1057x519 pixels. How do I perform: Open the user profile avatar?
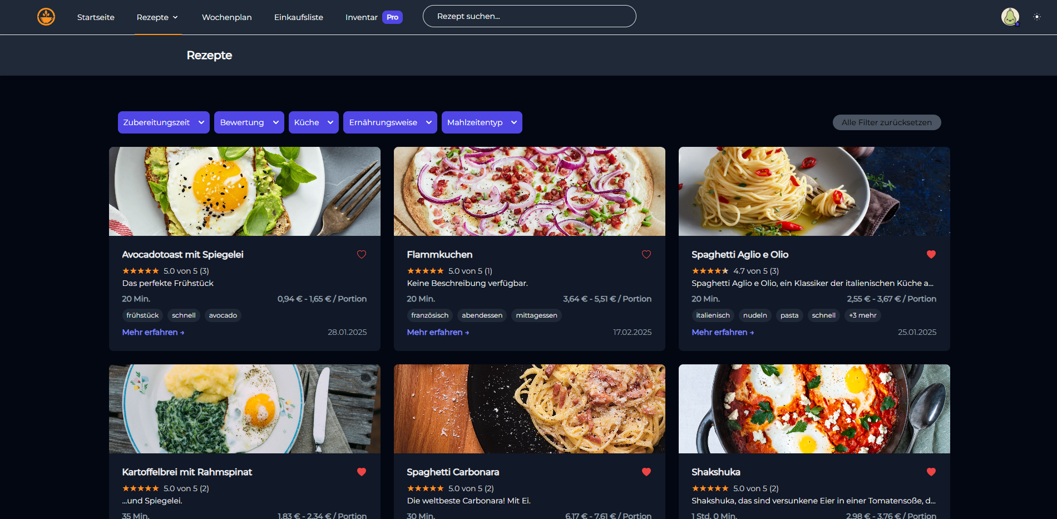1010,17
